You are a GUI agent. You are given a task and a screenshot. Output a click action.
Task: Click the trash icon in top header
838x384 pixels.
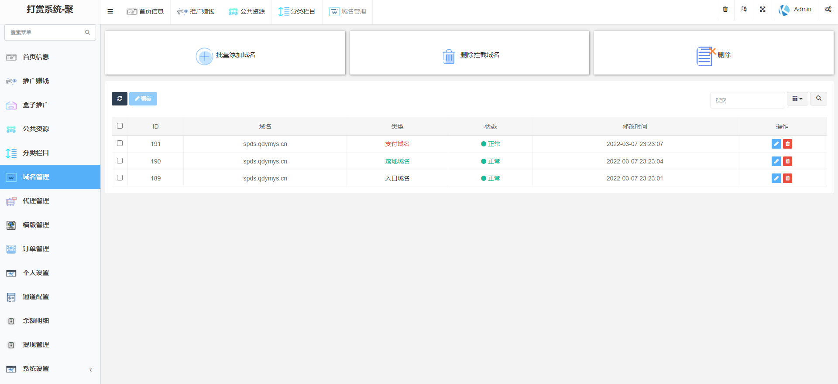point(725,9)
